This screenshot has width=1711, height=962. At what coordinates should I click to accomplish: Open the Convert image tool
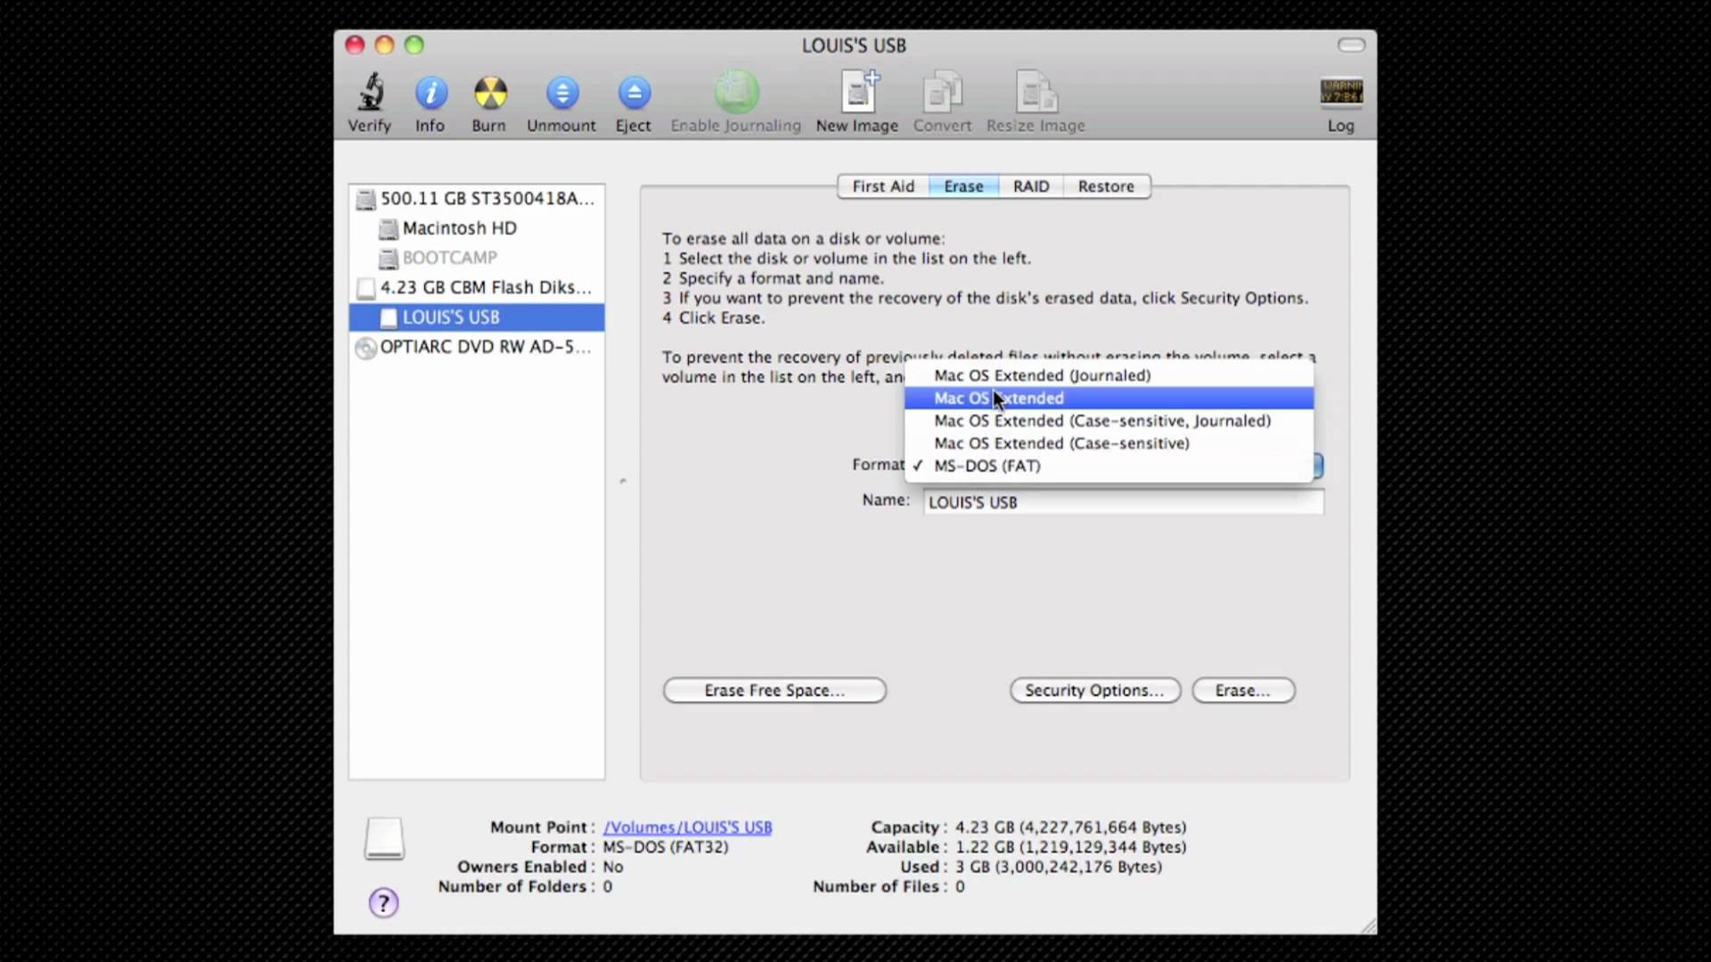coord(942,101)
